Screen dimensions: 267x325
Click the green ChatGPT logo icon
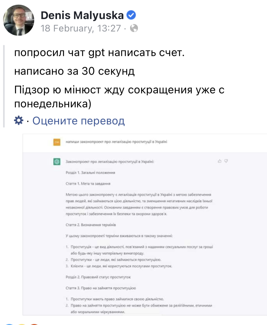57,162
